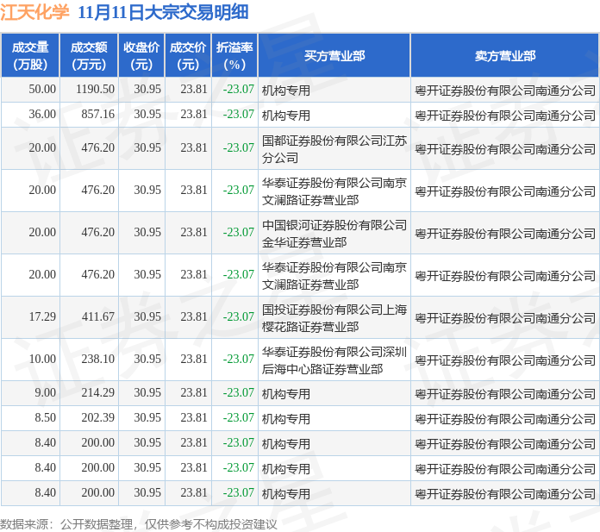Open buyer 国都证券 江苏分公司 cell
Image resolution: width=600 pixels, height=532 pixels.
coord(334,147)
